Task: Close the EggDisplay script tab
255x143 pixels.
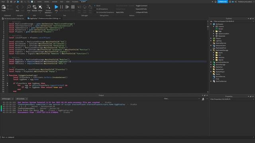Action: click(x=60, y=19)
